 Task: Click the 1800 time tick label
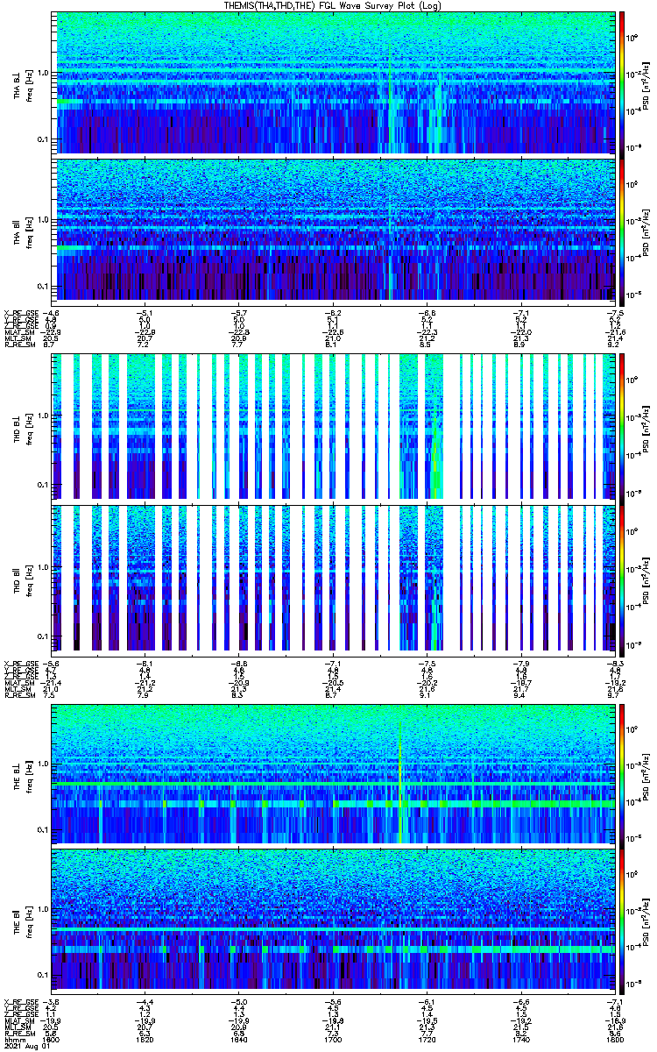click(614, 1040)
